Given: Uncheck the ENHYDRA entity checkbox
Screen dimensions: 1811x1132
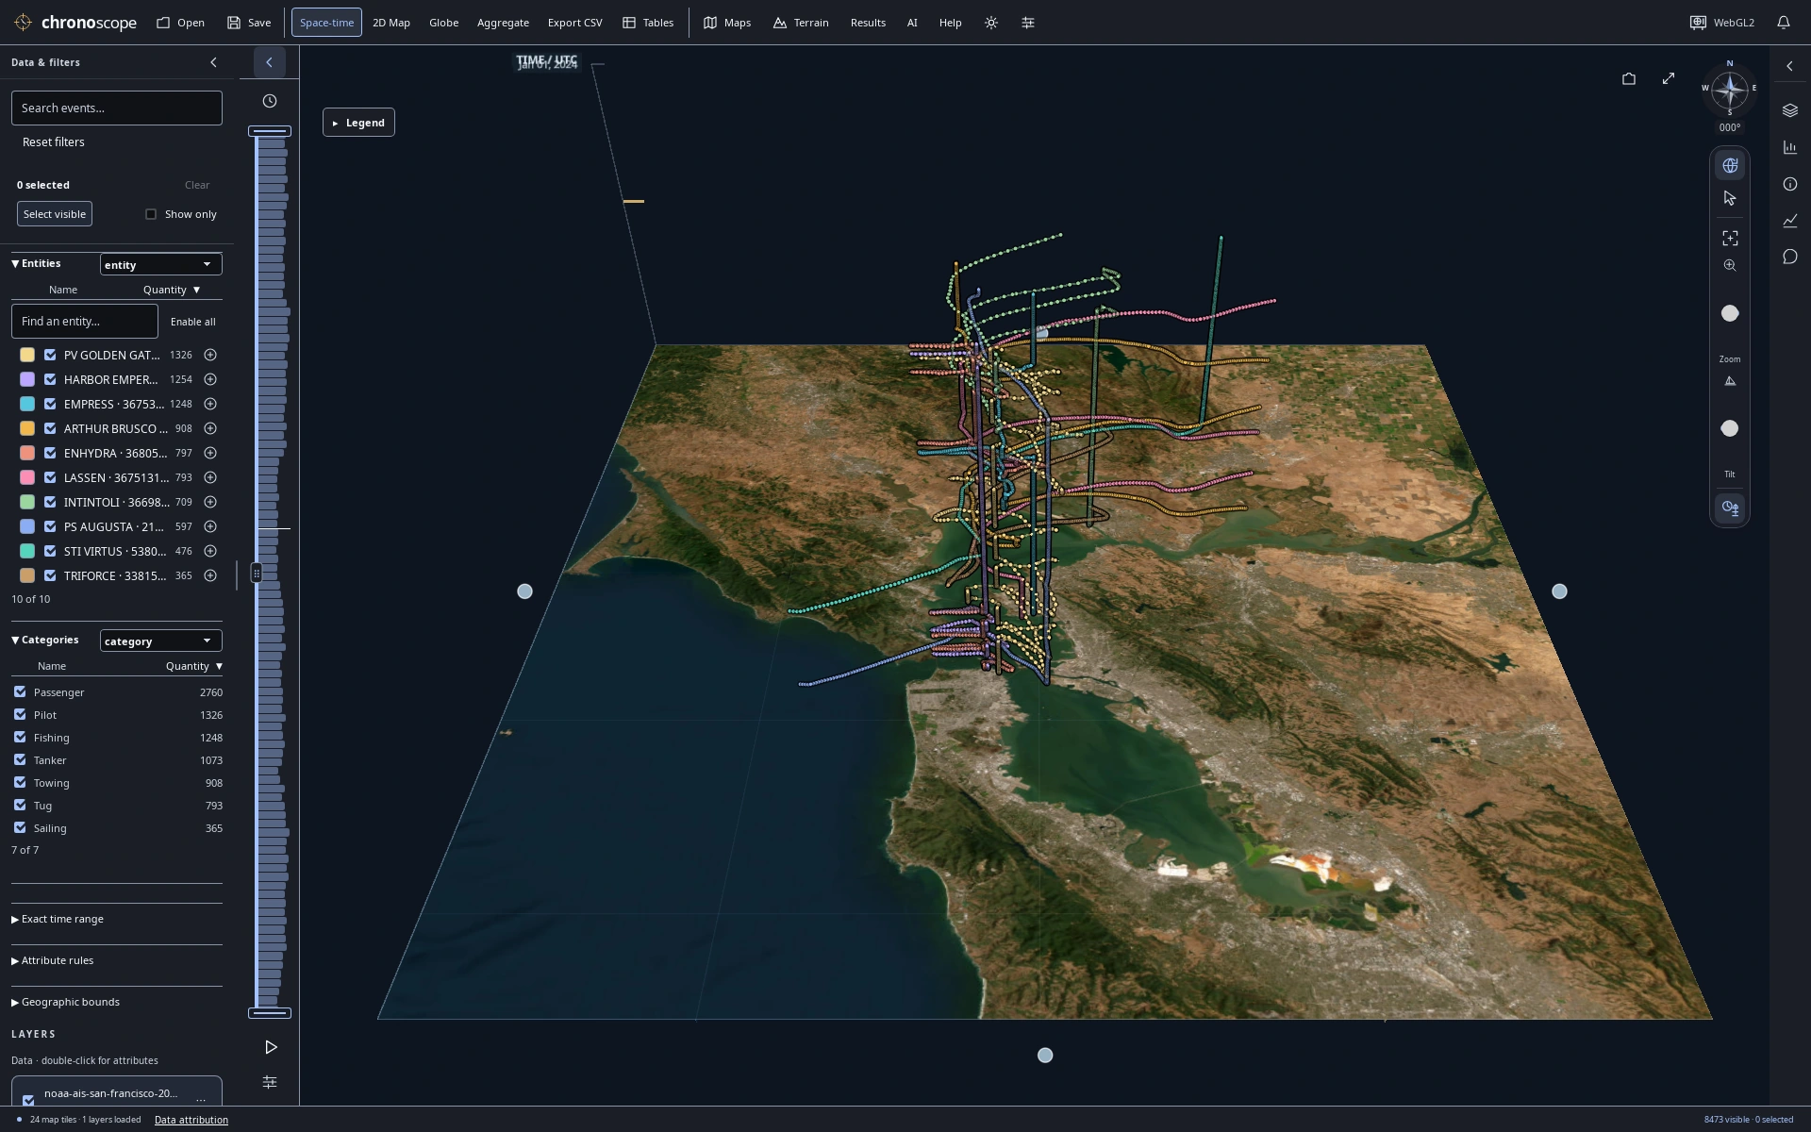Looking at the screenshot, I should [50, 453].
